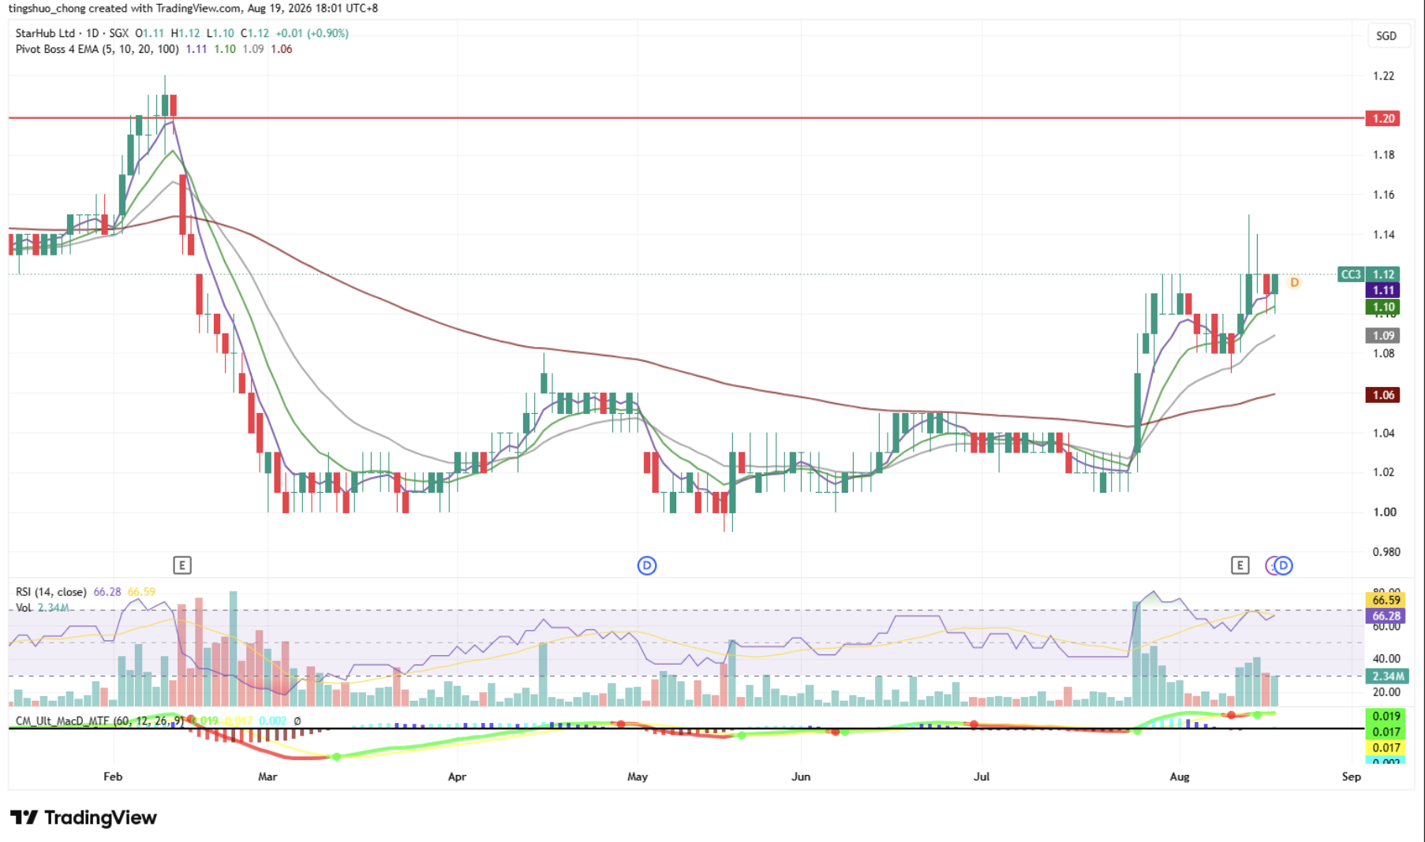Click the CC3 label on the price axis
The image size is (1425, 842).
point(1351,274)
